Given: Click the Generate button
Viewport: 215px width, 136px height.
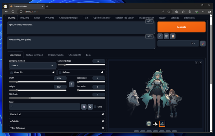Looking at the screenshot, I should [x=181, y=27].
